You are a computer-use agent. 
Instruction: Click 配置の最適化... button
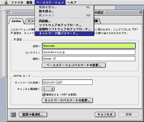[33, 115]
